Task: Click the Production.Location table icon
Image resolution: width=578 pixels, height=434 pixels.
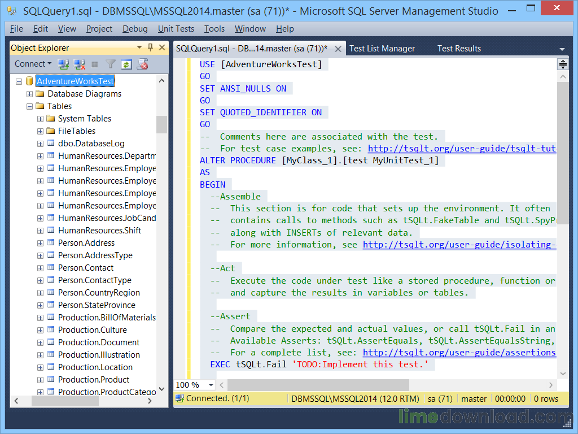Action: tap(51, 367)
